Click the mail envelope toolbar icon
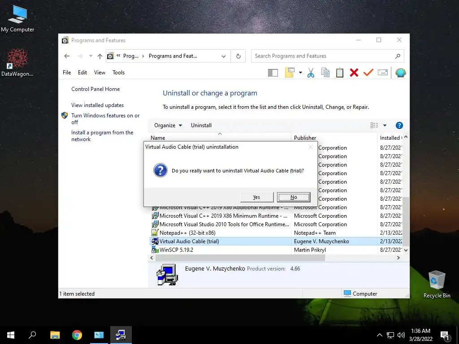 [383, 72]
